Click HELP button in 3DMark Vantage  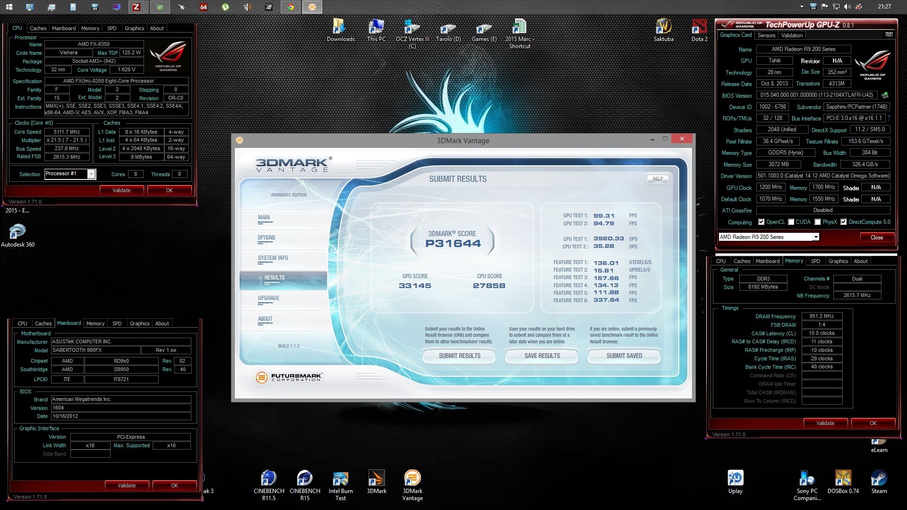(x=658, y=178)
